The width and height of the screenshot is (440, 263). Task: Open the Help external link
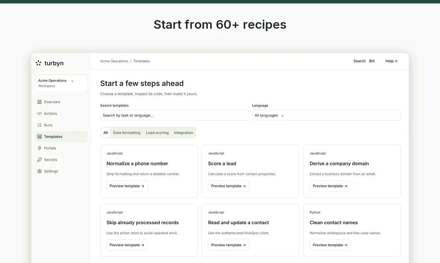click(391, 61)
